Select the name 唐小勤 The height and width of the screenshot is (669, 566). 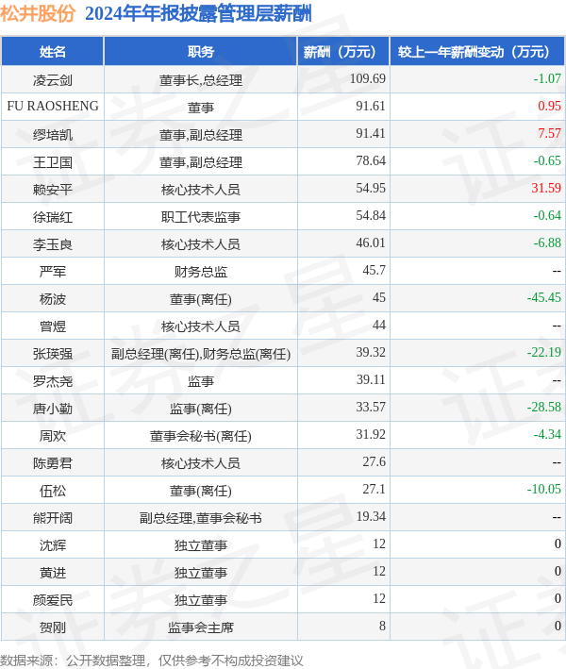pos(53,409)
